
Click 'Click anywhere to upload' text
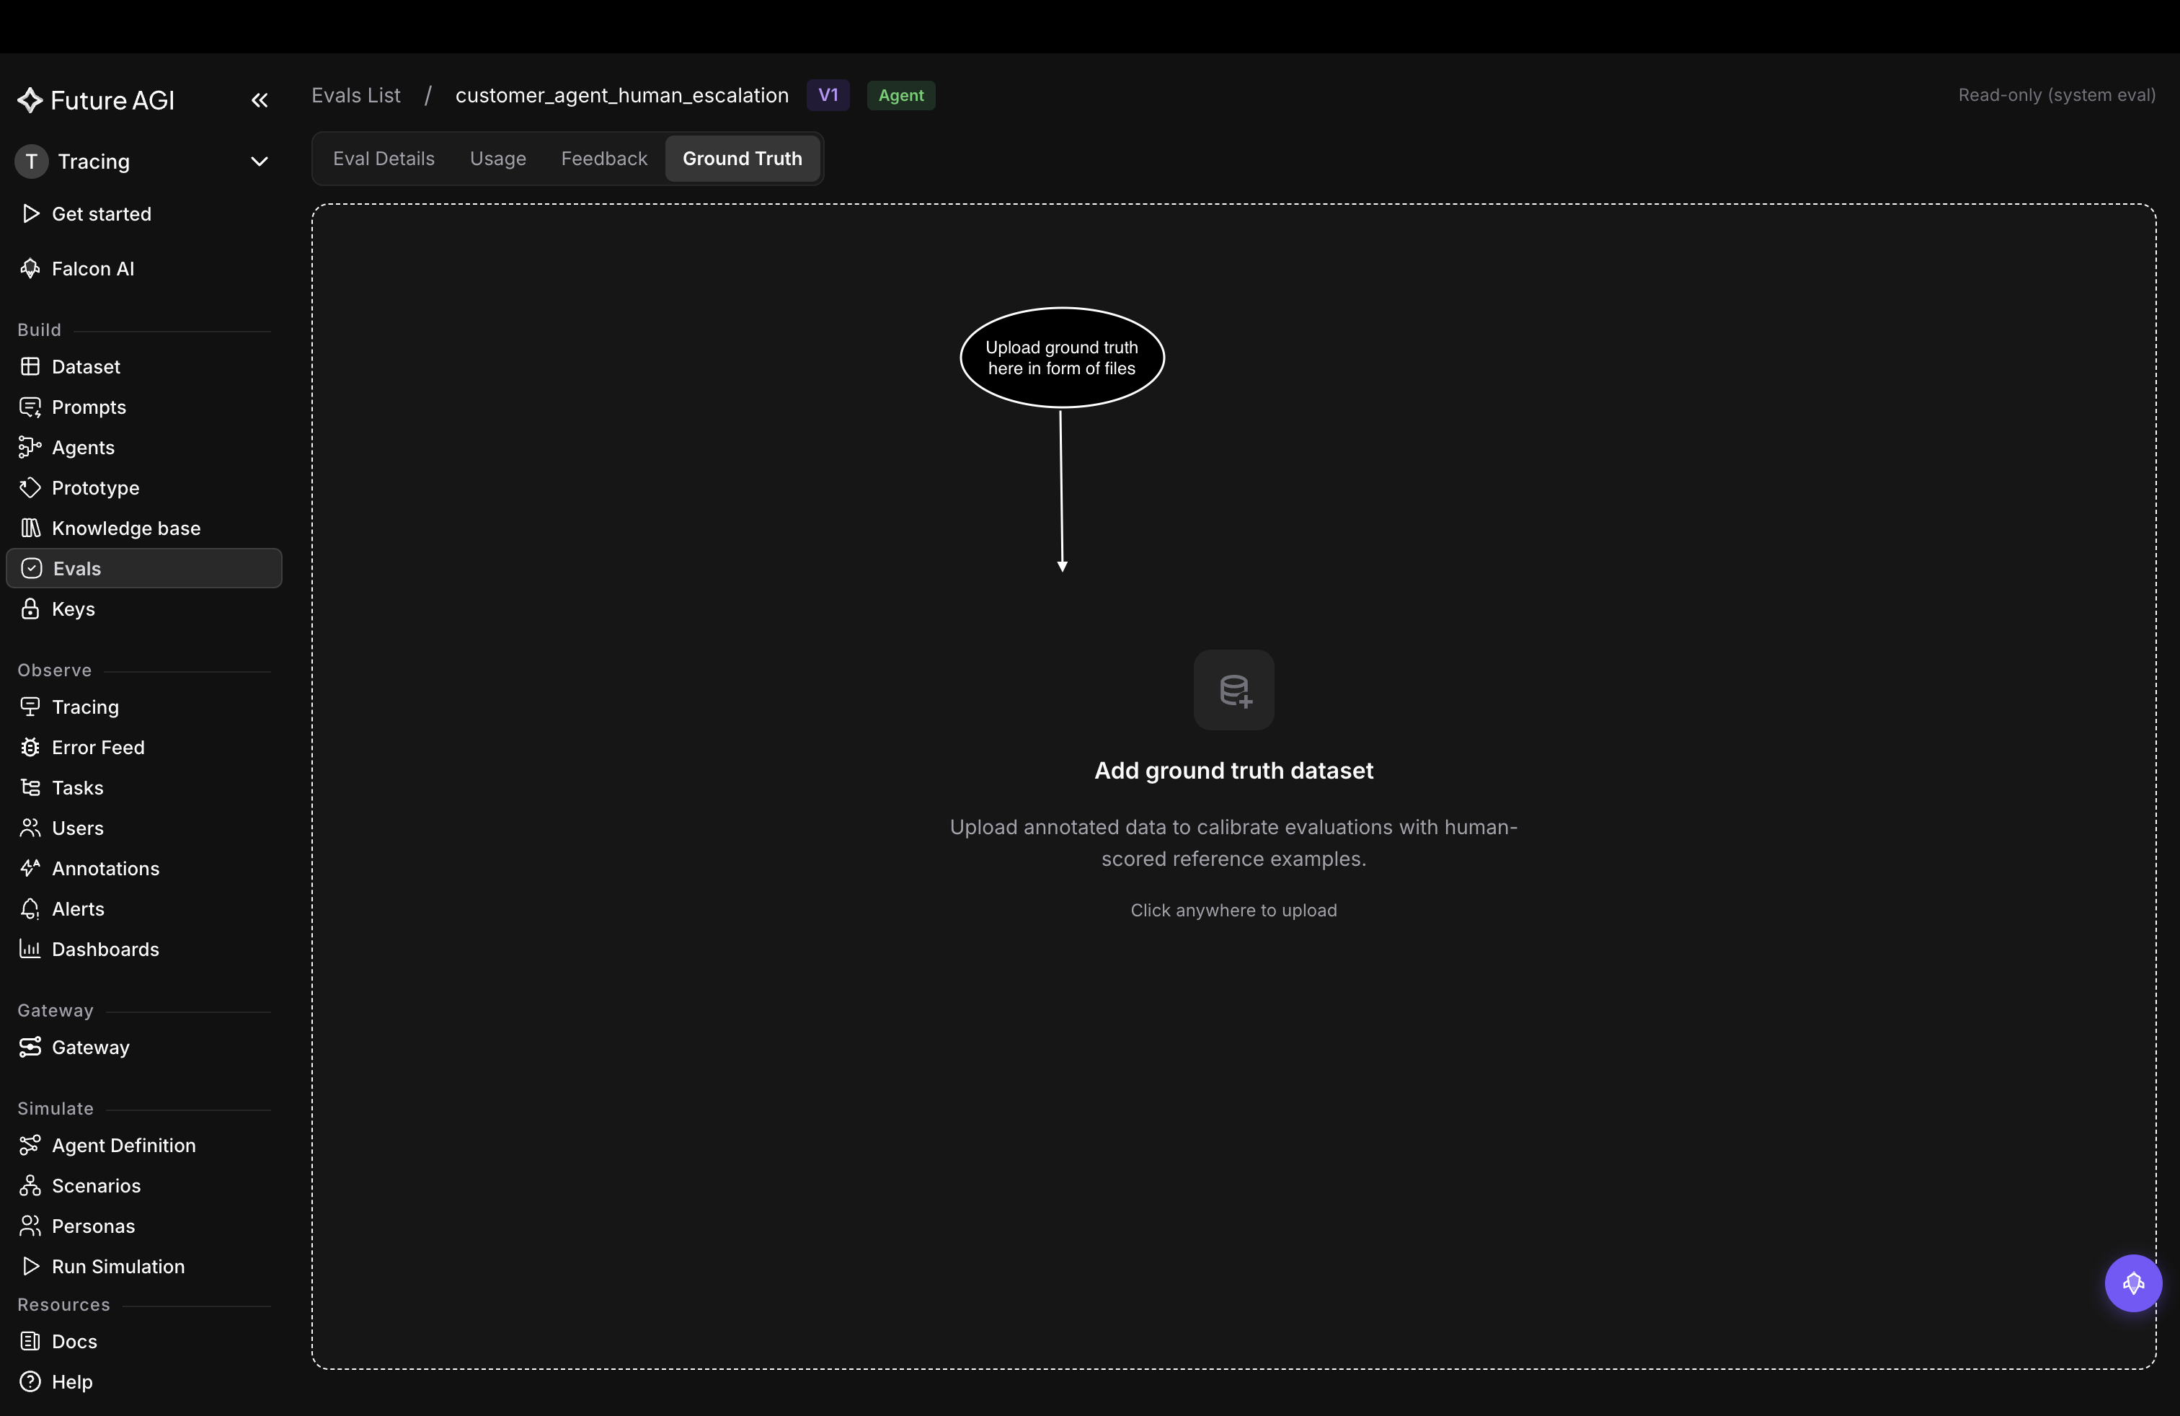point(1233,911)
